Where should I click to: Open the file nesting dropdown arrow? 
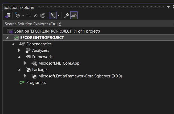click(x=59, y=15)
